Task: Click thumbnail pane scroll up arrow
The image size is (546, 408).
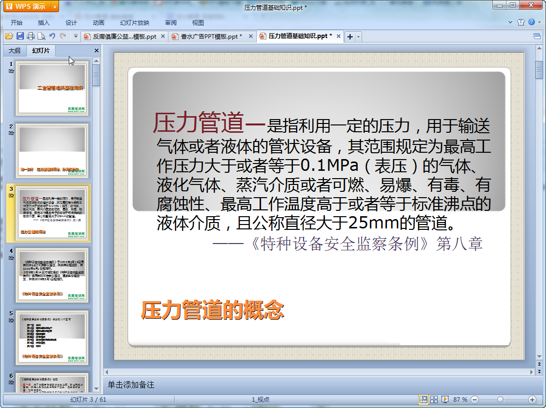Action: 96,61
